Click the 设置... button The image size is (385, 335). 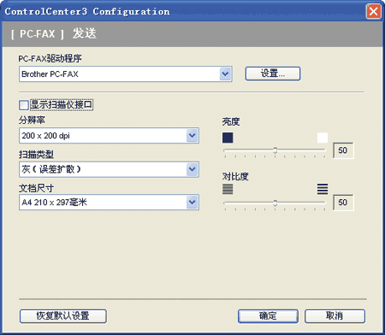click(x=273, y=73)
